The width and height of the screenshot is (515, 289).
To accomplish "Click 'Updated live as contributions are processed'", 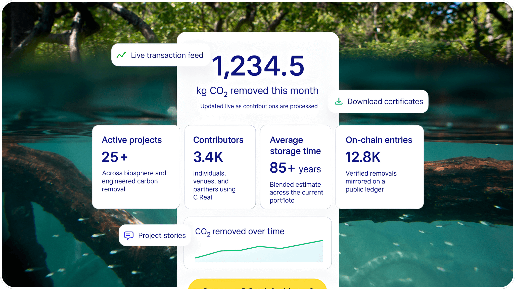I will pos(259,106).
